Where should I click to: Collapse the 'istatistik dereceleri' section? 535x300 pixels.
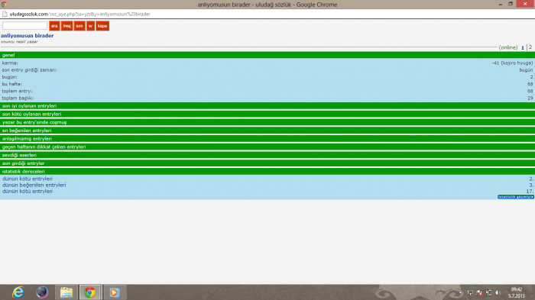pos(267,171)
